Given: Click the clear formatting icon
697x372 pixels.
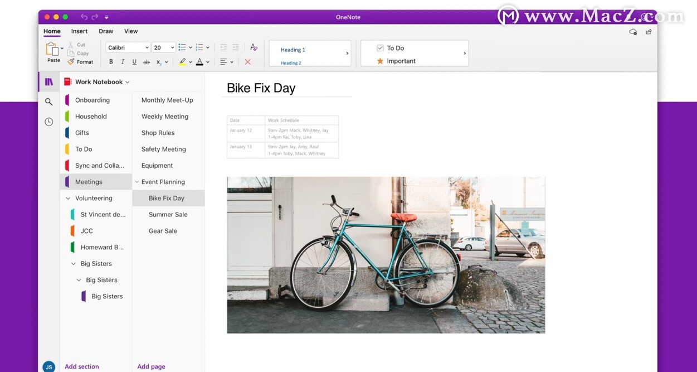Looking at the screenshot, I should 254,47.
